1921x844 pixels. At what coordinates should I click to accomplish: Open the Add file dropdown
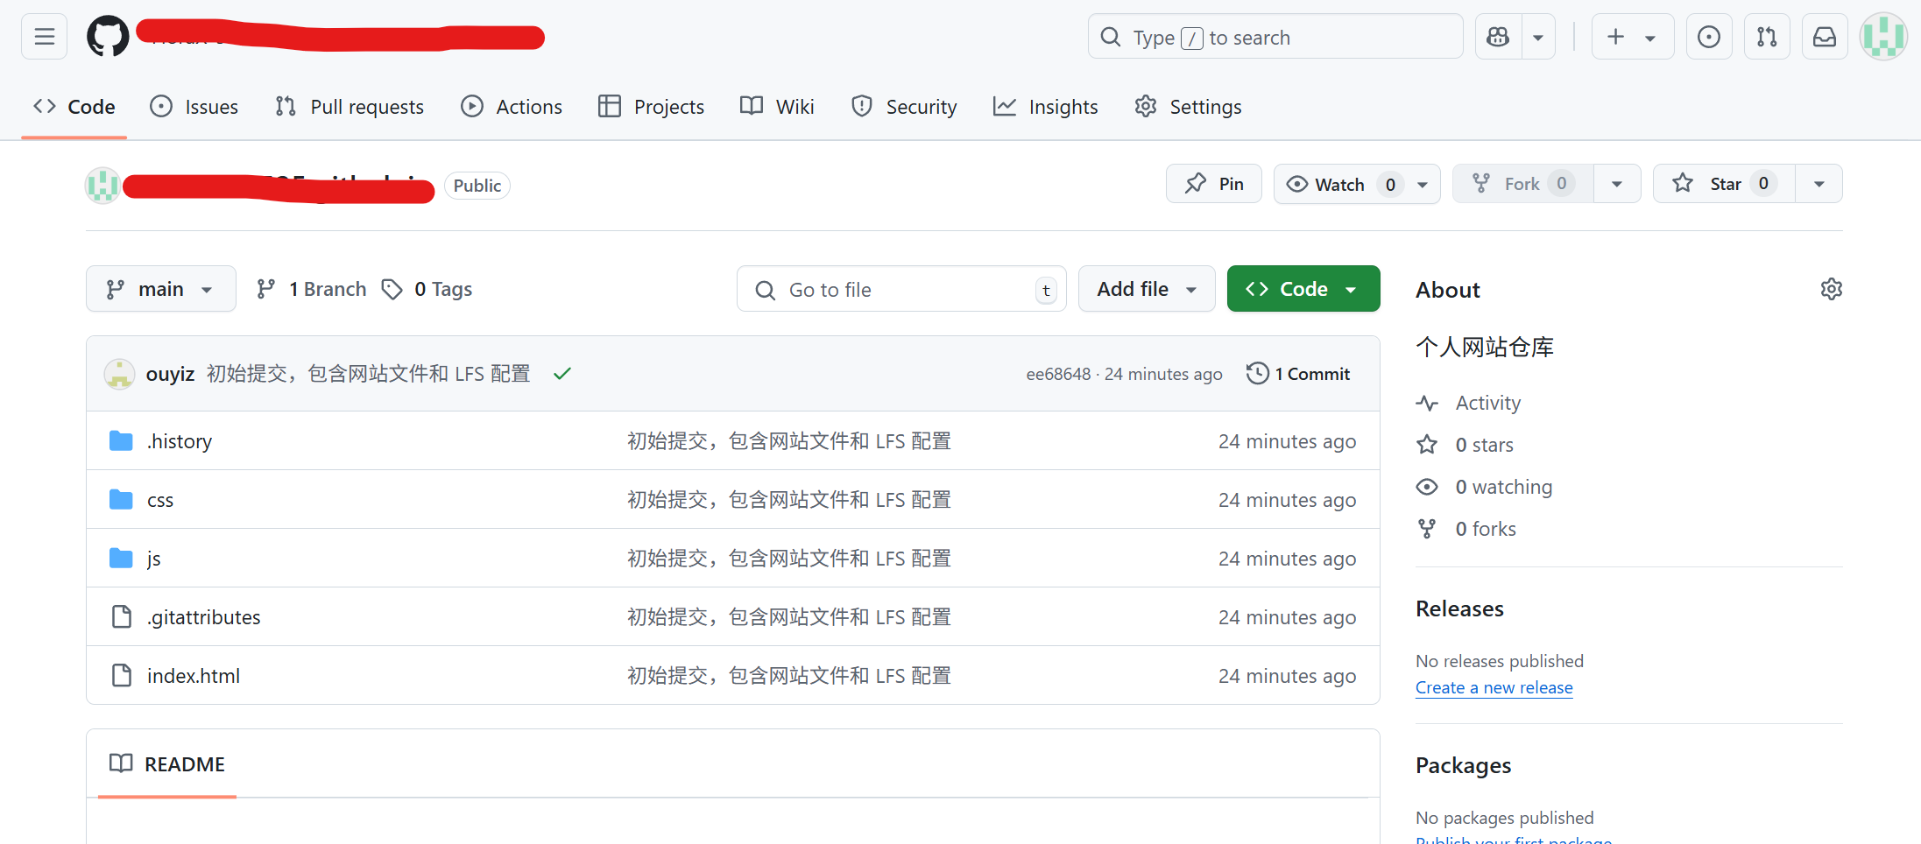(x=1146, y=289)
